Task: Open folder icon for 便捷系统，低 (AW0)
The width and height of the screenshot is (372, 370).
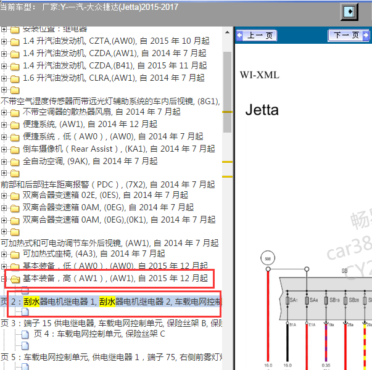Action: tap(15, 138)
